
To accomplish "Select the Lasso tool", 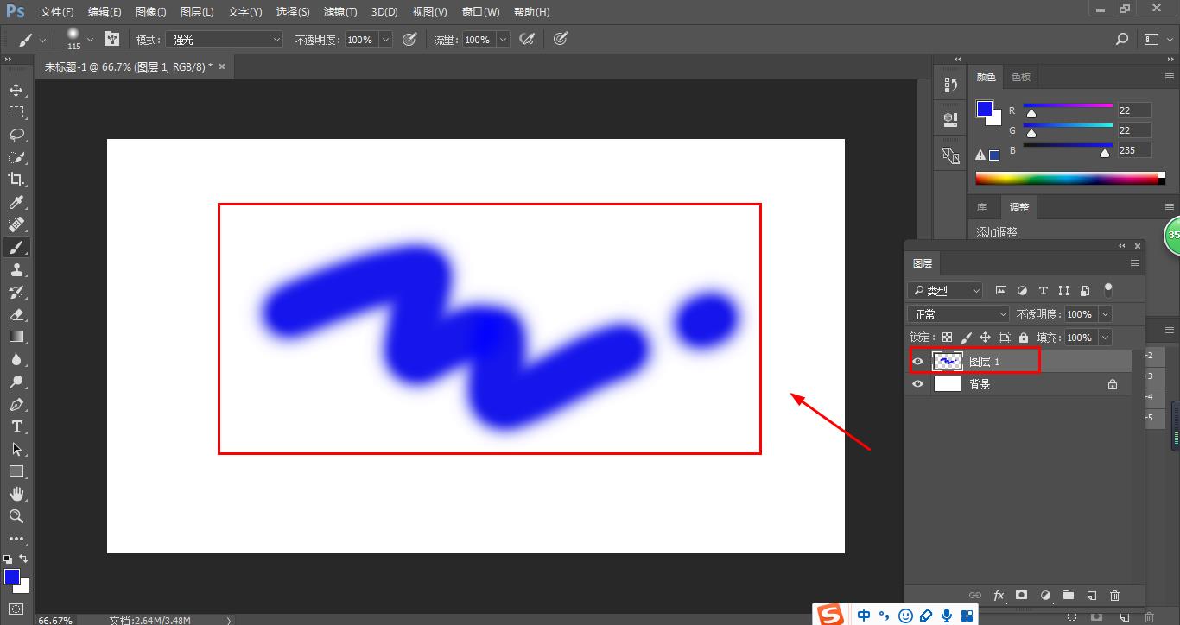I will click(16, 135).
